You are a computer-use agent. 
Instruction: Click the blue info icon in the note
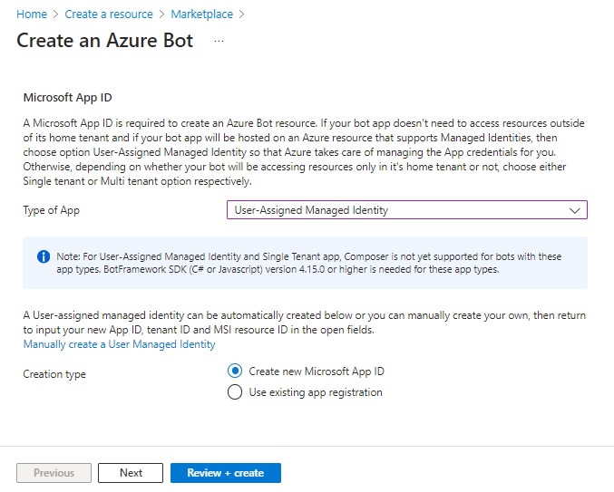[x=43, y=256]
